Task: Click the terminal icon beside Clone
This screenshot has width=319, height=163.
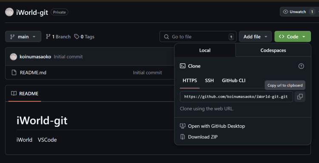Action: (182, 66)
